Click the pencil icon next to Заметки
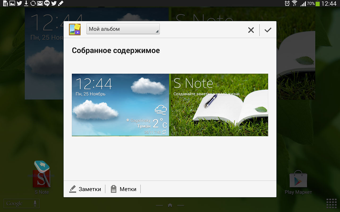 click(73, 189)
